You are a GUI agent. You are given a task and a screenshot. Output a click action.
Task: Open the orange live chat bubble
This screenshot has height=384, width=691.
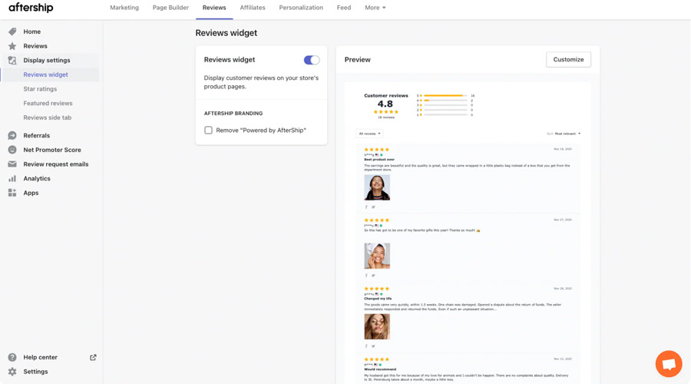pyautogui.click(x=668, y=363)
